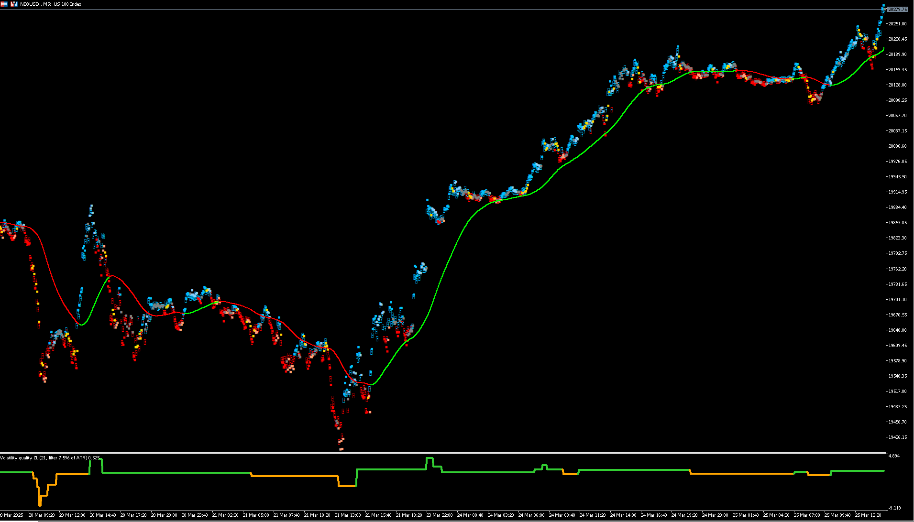The width and height of the screenshot is (914, 522).
Task: Click the 24 Mar 03:20 time label
Action: (501, 515)
